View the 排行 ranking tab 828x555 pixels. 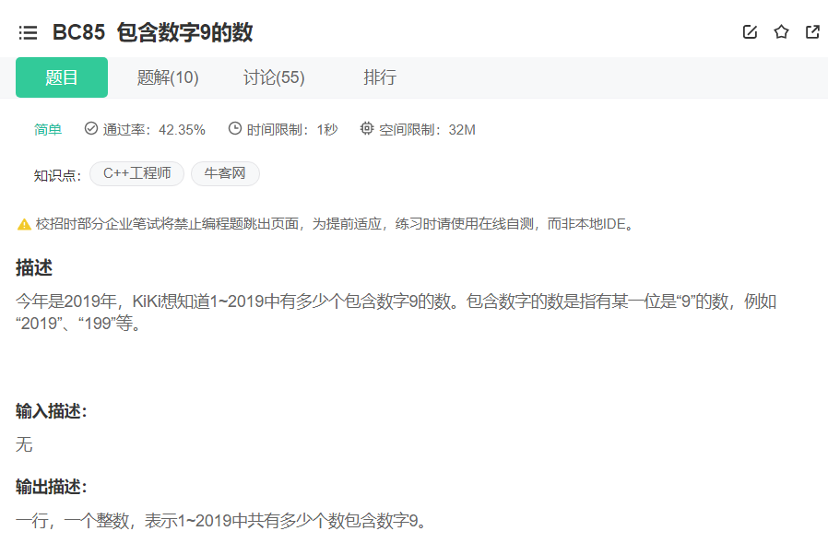381,77
